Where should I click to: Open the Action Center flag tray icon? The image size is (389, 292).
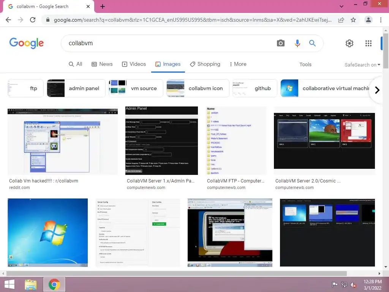point(335,285)
